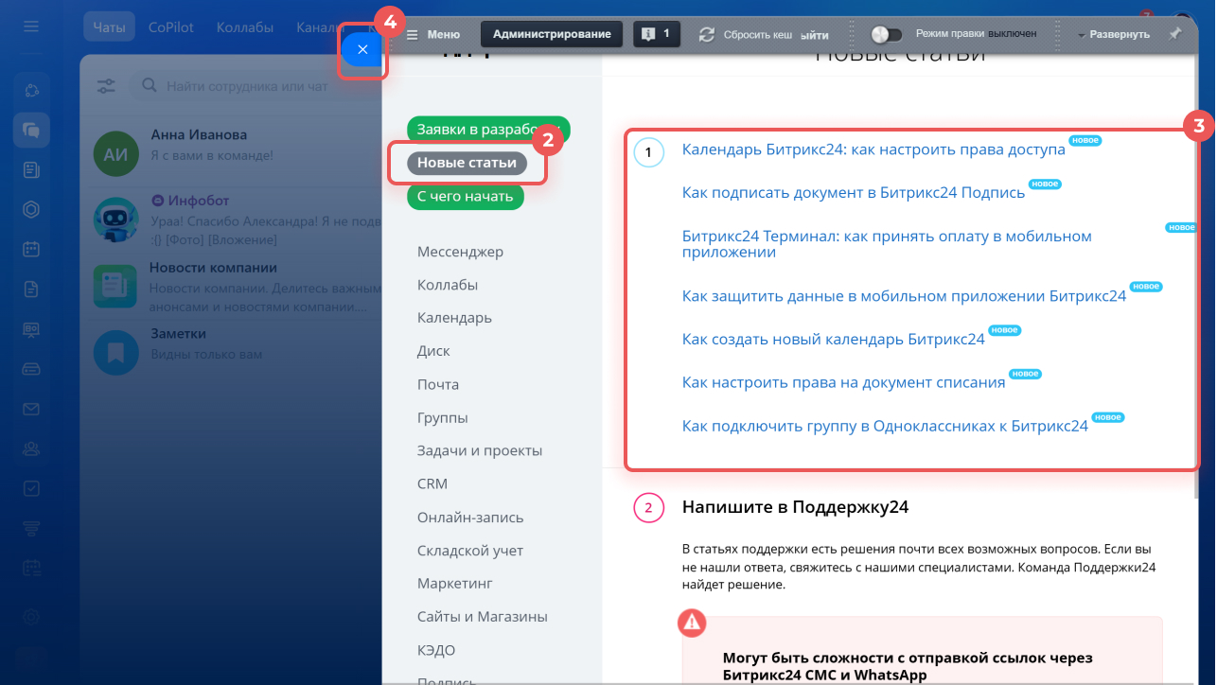Select the Заявки в разработку tag
Viewport: 1217px width, 685px height.
click(x=487, y=130)
